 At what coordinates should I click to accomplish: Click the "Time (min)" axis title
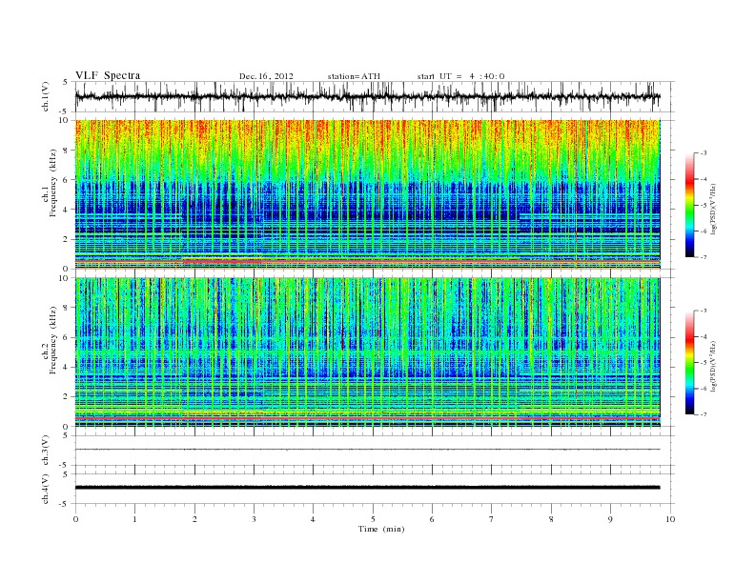pos(381,529)
